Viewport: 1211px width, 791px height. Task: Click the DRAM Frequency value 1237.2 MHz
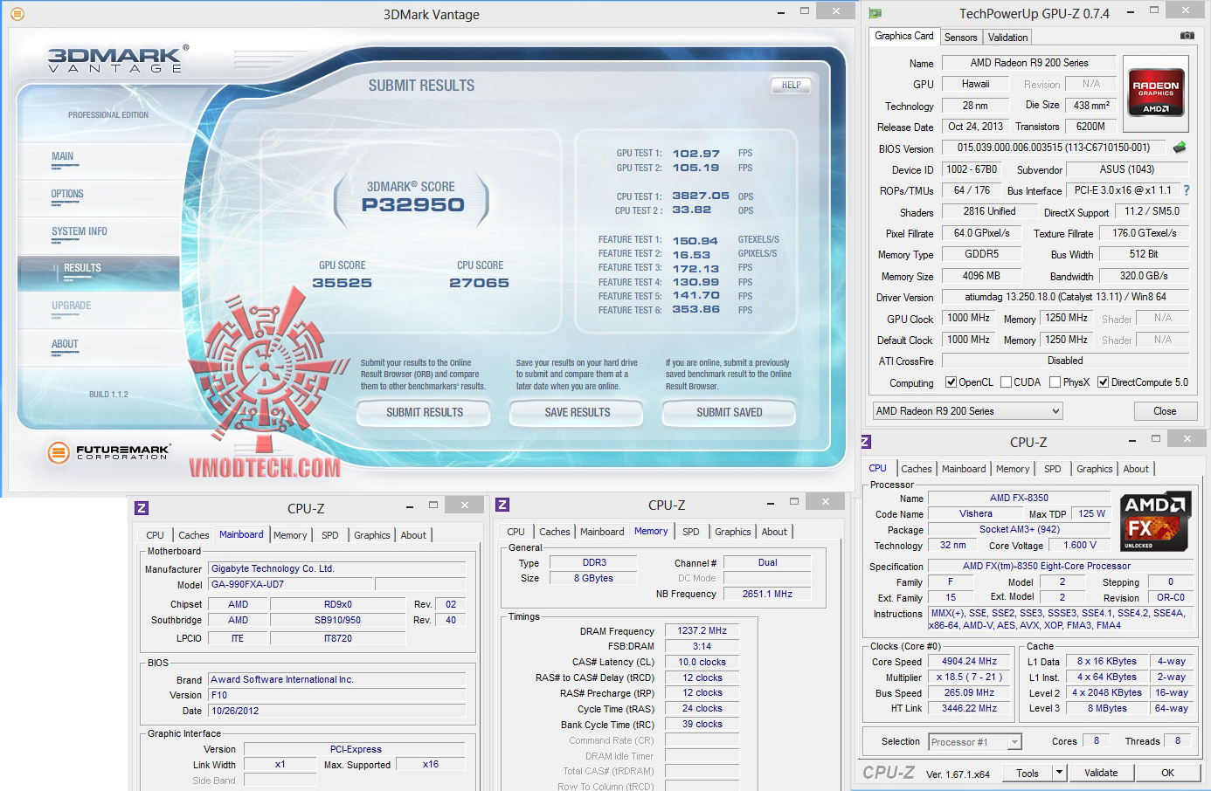point(702,630)
